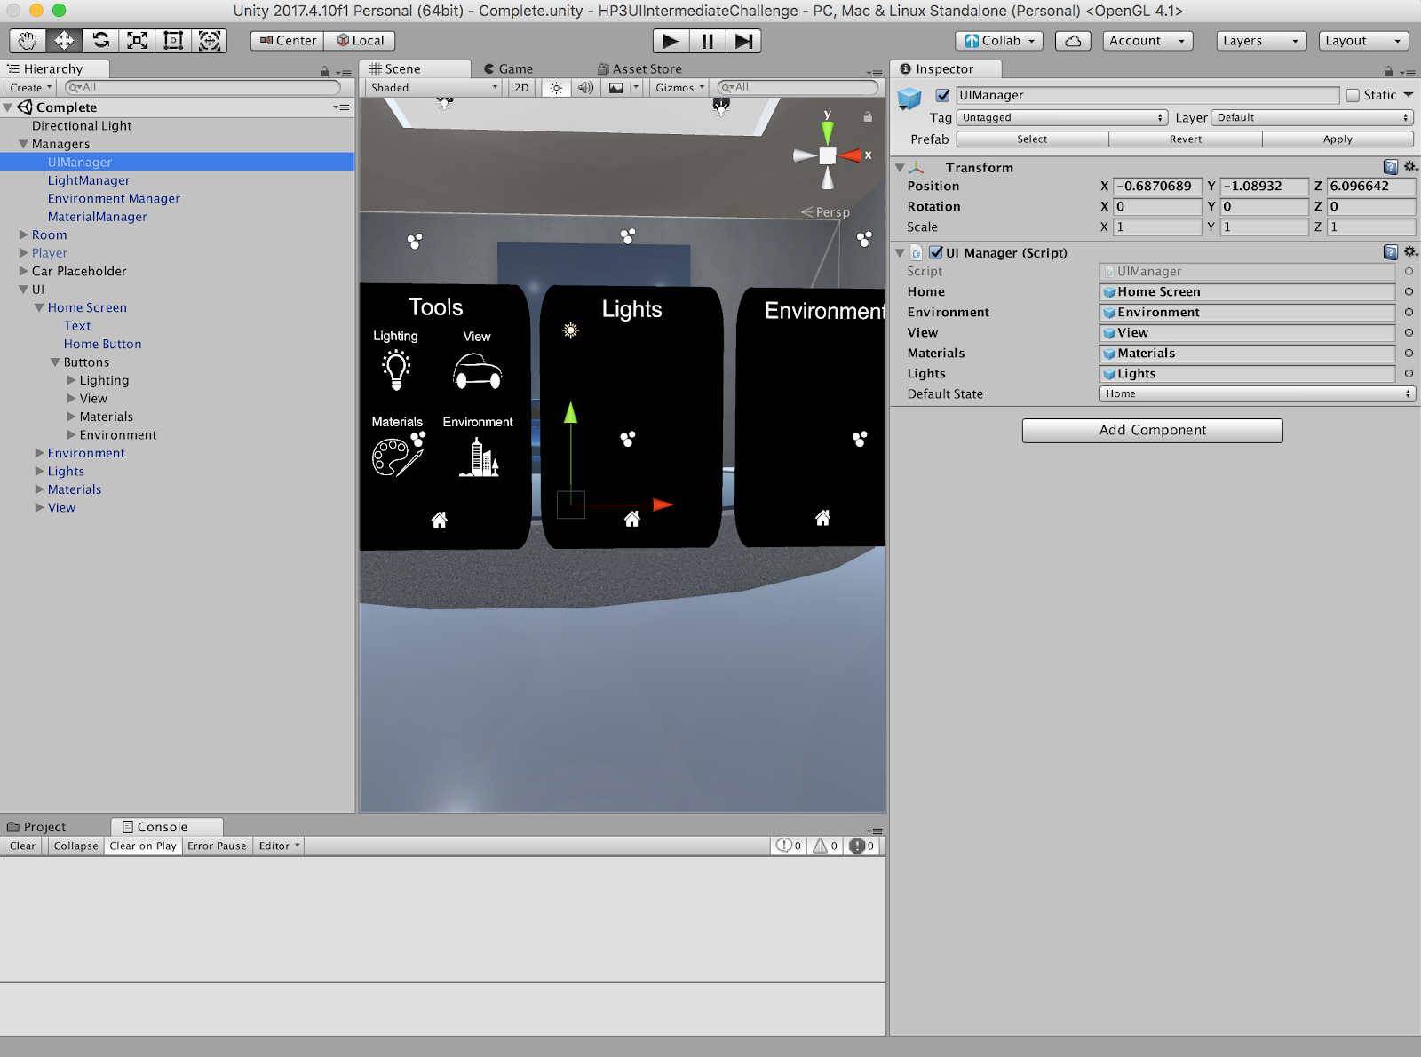Switch to the Game tab
Viewport: 1421px width, 1057px height.
(509, 69)
